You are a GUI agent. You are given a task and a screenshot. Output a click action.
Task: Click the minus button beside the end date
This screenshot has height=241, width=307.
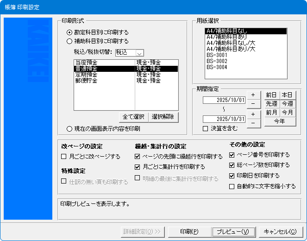253,123
